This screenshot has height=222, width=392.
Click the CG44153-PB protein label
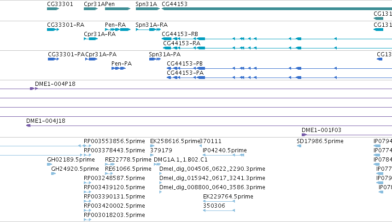click(x=185, y=64)
